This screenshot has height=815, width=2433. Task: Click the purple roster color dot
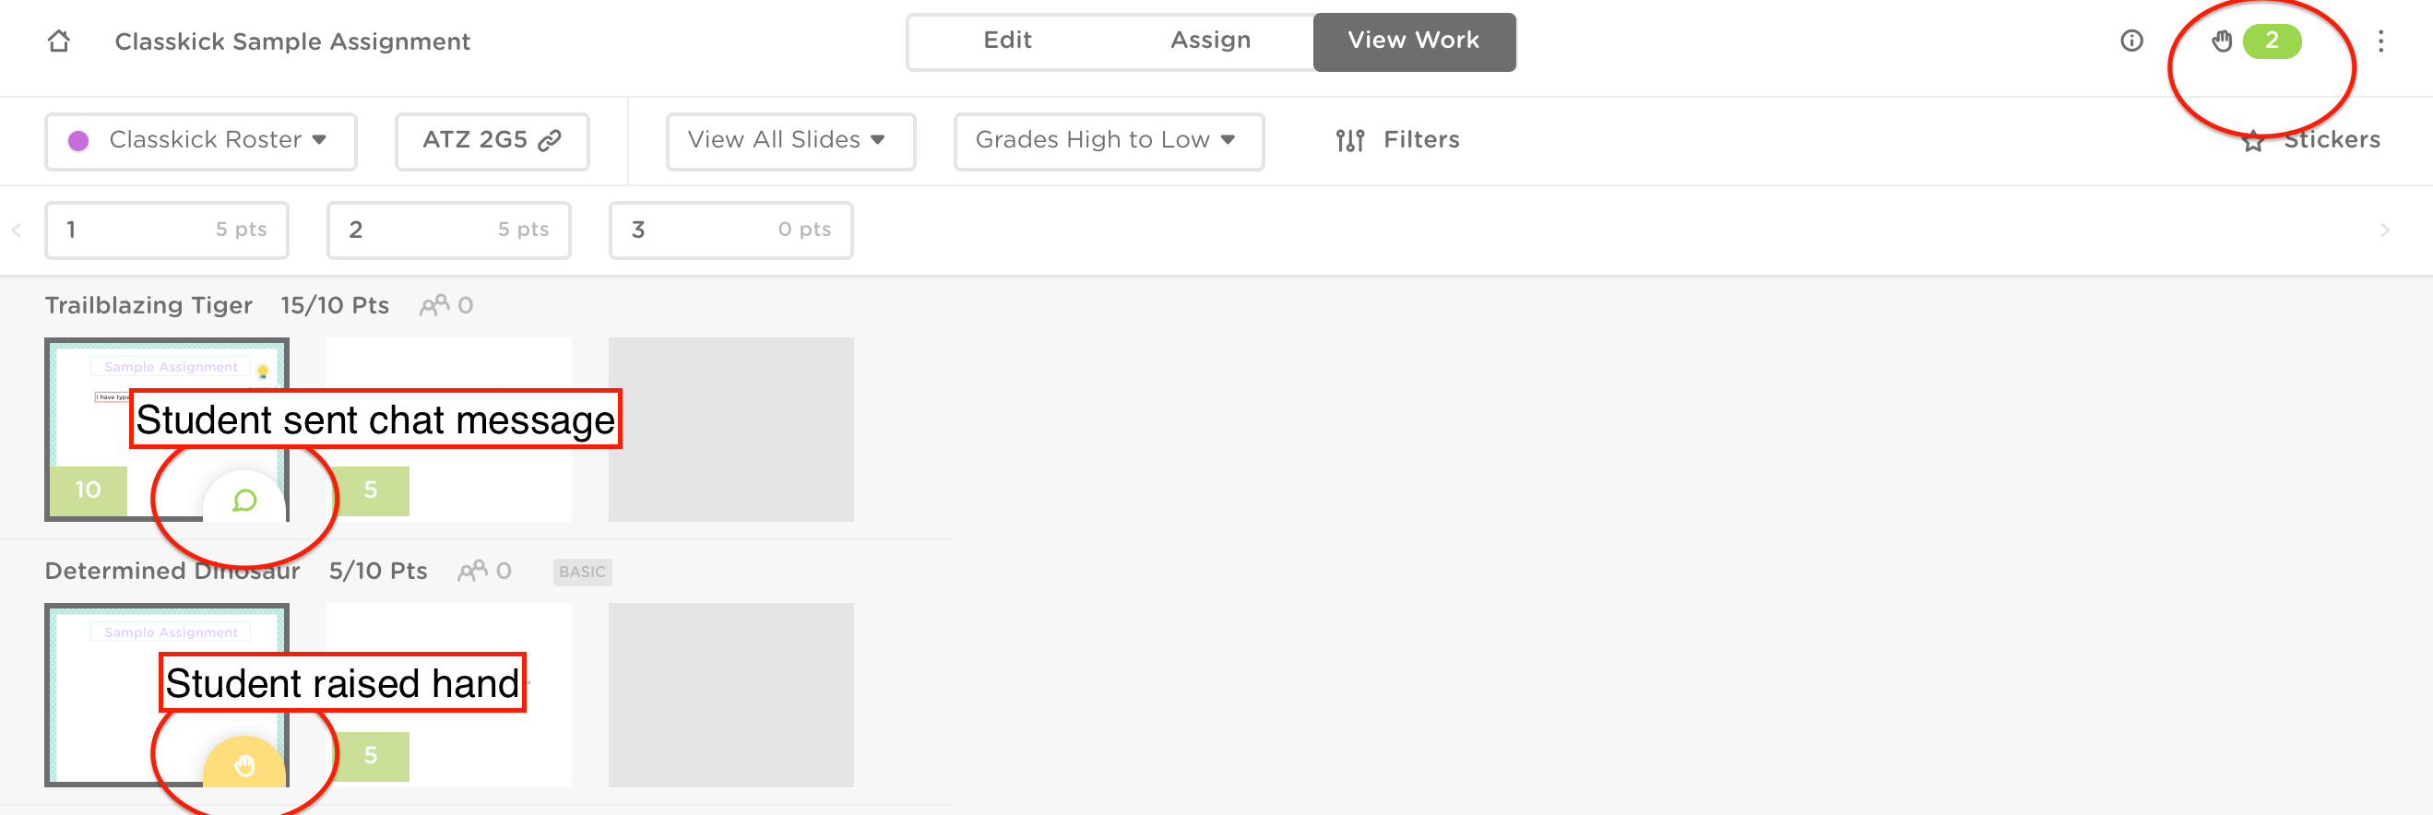tap(78, 141)
